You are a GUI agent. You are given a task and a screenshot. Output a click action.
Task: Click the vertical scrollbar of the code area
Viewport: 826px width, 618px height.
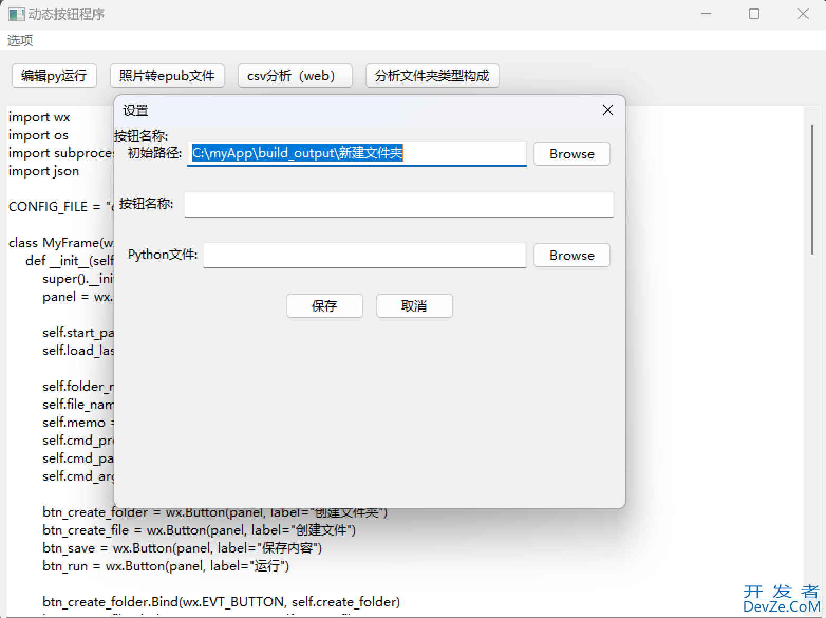click(812, 190)
